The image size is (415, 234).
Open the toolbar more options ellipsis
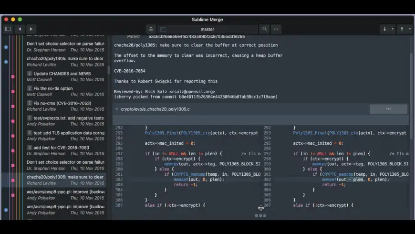pyautogui.click(x=276, y=29)
